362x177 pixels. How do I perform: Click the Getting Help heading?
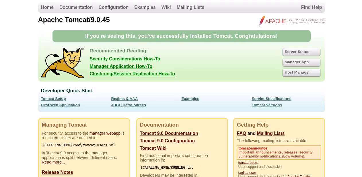(253, 125)
